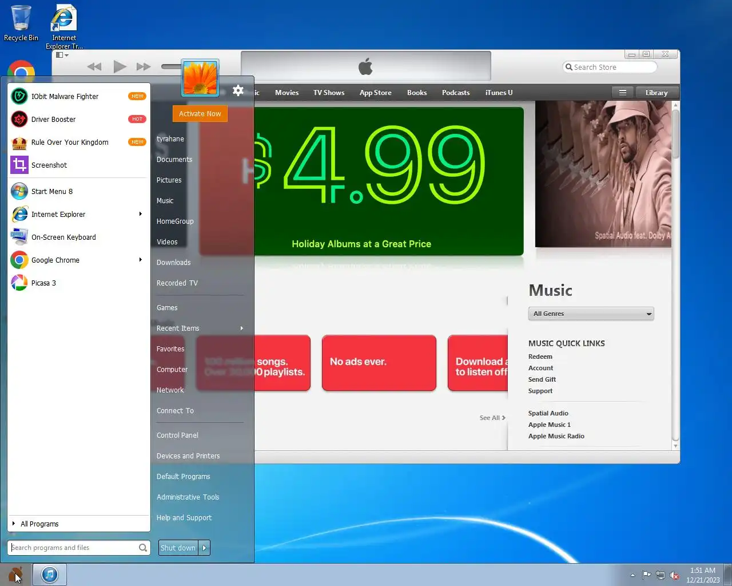The width and height of the screenshot is (732, 586).
Task: Expand Google Chrome submenu arrow
Action: pyautogui.click(x=141, y=260)
